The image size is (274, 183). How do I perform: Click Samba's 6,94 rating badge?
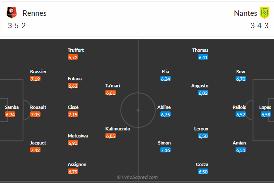click(10, 114)
